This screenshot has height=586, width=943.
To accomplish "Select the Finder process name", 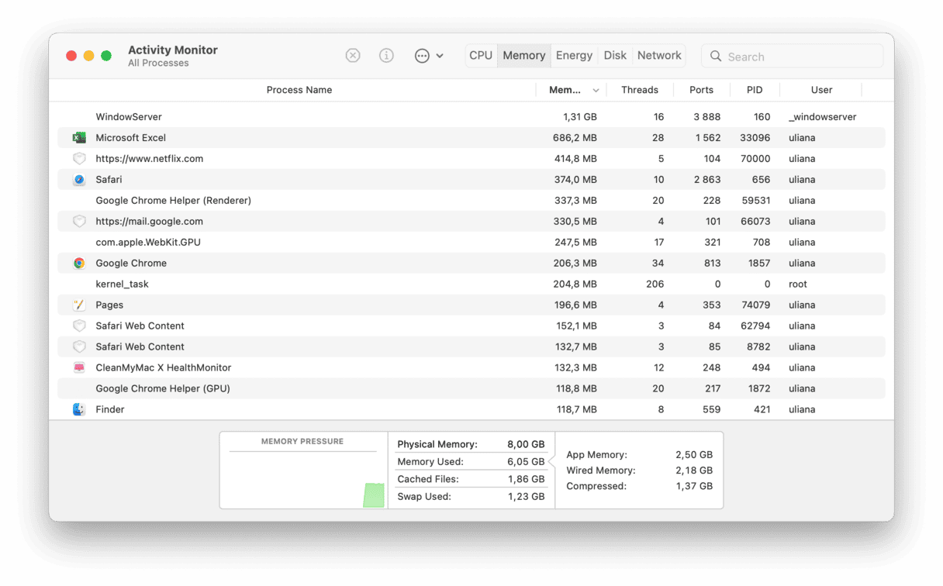I will click(x=110, y=409).
